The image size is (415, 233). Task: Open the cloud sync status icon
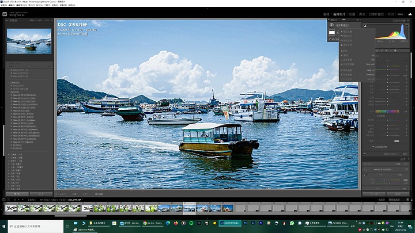pos(410,14)
